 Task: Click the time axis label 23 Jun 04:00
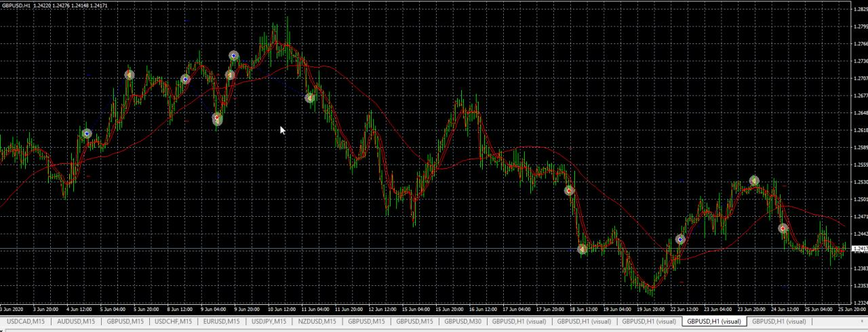pos(719,309)
